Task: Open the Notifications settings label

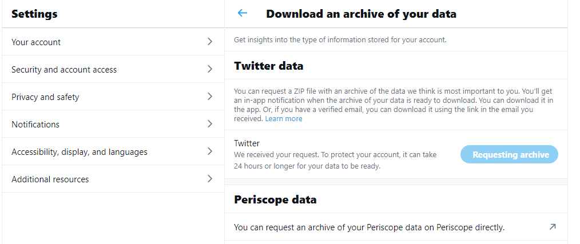Action: pos(35,125)
